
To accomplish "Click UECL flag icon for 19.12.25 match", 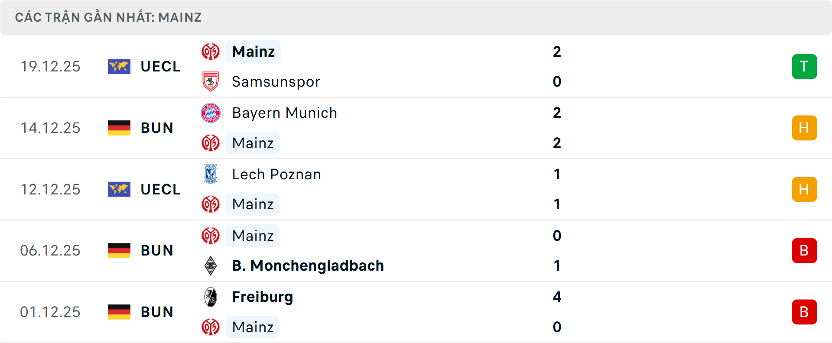I will point(119,67).
